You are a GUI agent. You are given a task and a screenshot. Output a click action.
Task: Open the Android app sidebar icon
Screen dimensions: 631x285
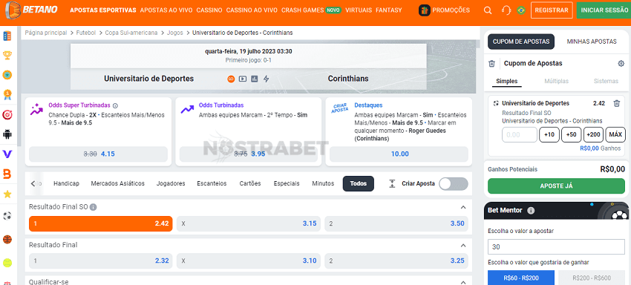point(7,134)
